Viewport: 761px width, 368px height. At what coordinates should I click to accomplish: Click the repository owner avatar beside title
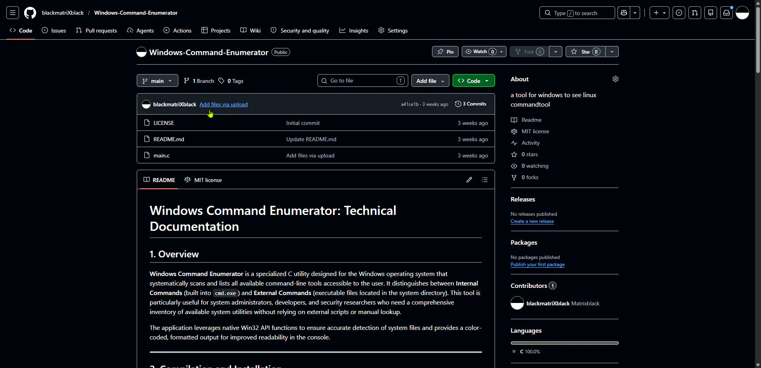click(x=141, y=52)
